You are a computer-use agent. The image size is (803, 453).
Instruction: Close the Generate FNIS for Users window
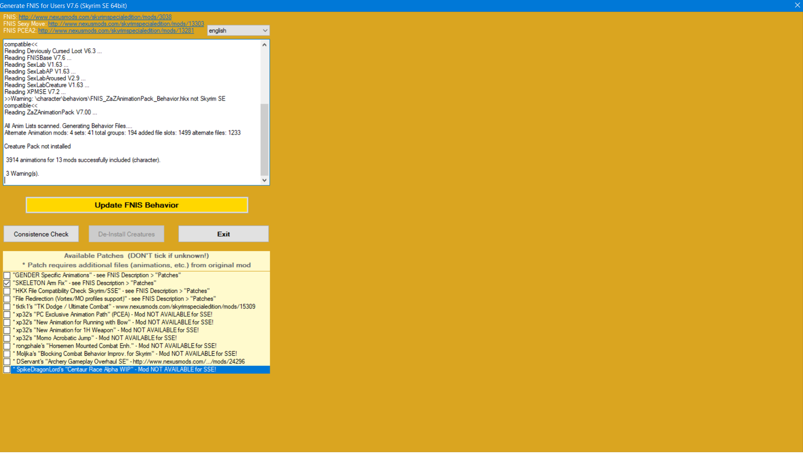[x=797, y=5]
